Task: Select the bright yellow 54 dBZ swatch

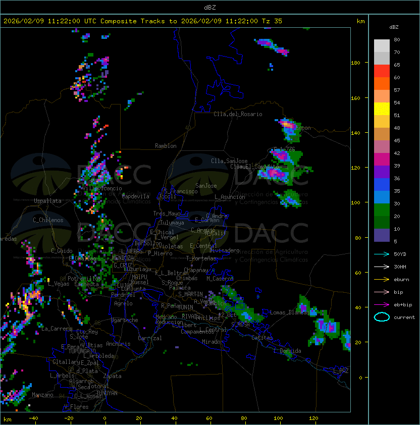Action: tap(382, 109)
